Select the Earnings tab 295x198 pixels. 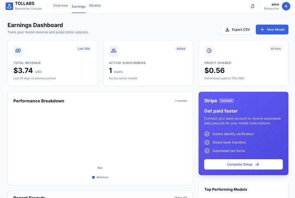(x=79, y=7)
